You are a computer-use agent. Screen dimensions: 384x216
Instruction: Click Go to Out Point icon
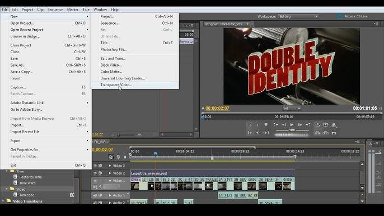(x=258, y=133)
